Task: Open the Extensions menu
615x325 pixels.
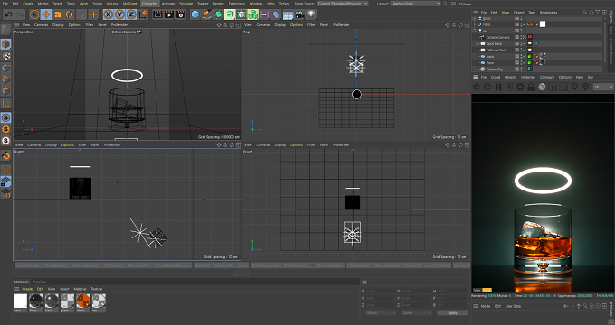Action: coord(237,4)
